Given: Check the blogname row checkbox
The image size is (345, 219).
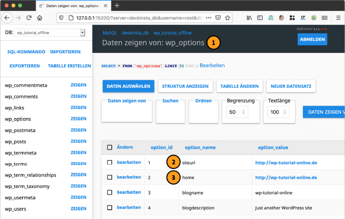Looking at the screenshot, I should pos(109,192).
